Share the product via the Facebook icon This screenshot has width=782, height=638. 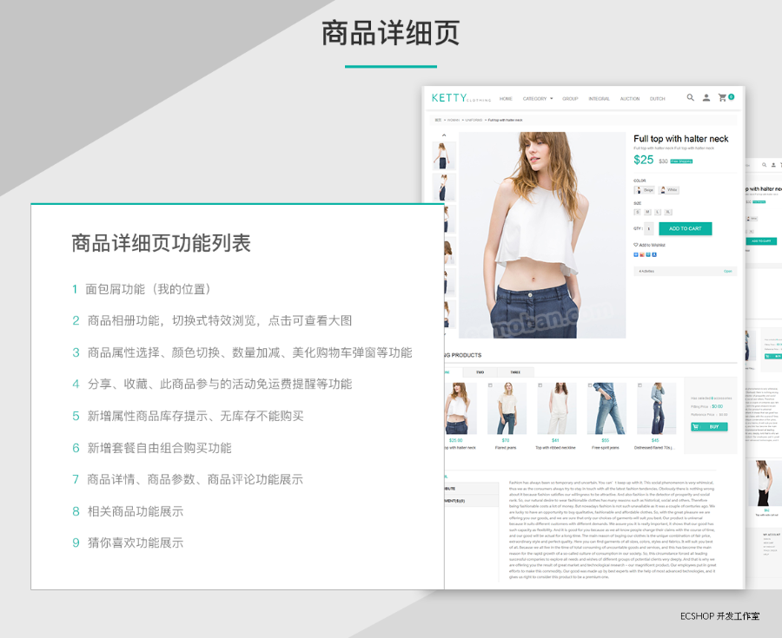click(635, 254)
